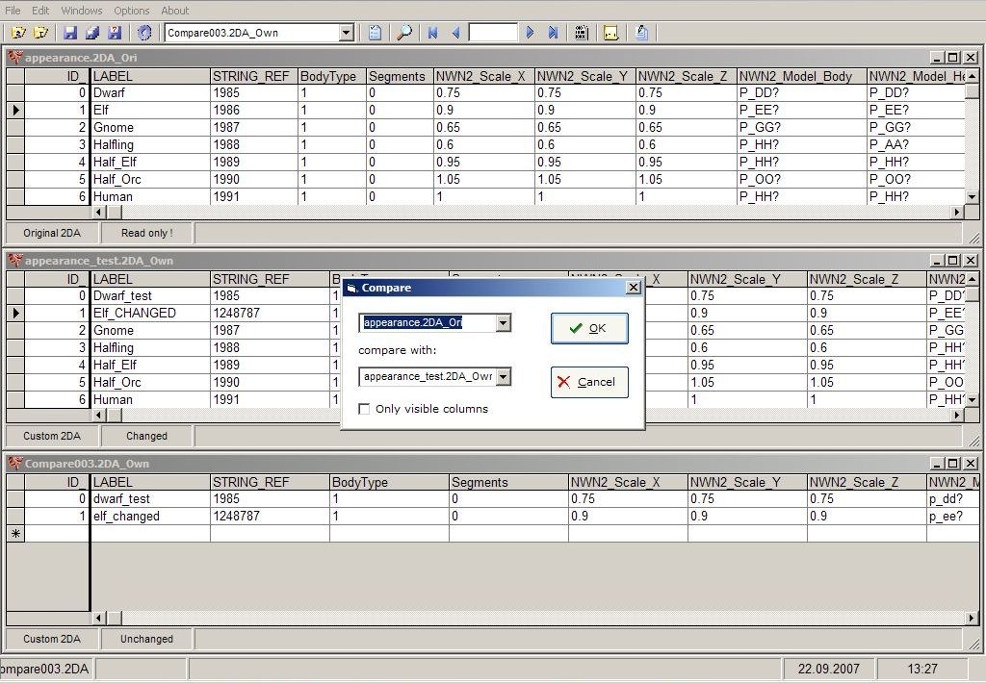Click the magnifying glass search icon

click(x=404, y=33)
